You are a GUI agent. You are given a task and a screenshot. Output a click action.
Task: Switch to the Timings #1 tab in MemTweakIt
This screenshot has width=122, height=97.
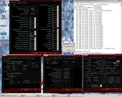pyautogui.click(x=13, y=3)
